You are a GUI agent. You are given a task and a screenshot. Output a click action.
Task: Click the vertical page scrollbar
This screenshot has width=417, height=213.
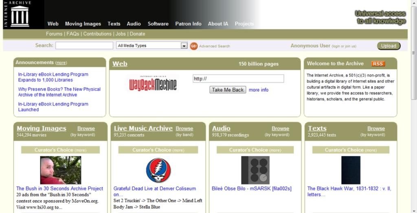click(414, 53)
